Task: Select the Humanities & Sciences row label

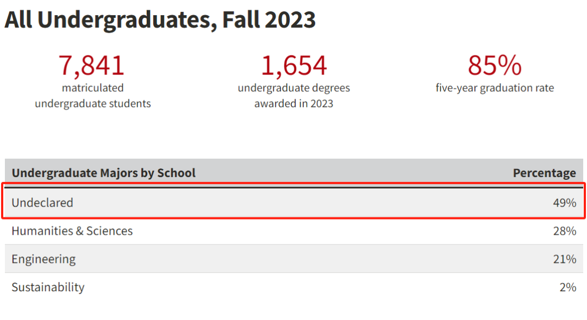Action: [x=72, y=231]
